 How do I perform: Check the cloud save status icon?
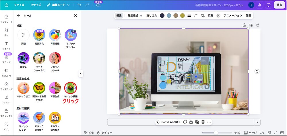click(98, 5)
